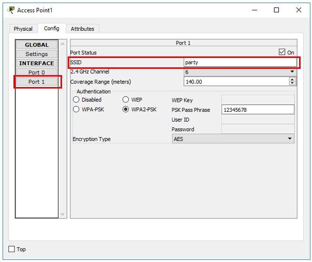Expand the Encryption Type dropdown
This screenshot has width=312, height=262.
(233, 139)
